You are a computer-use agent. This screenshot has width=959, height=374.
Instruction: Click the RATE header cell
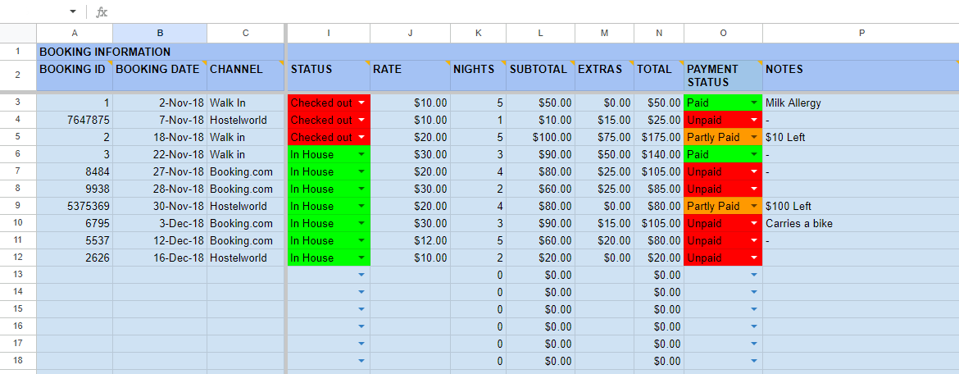[411, 75]
